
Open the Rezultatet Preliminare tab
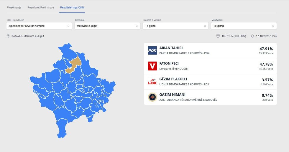(x=41, y=7)
